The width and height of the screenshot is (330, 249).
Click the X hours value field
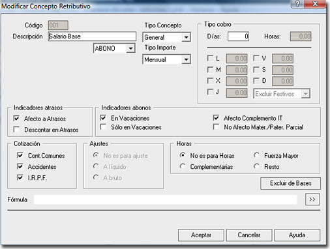[x=237, y=81]
